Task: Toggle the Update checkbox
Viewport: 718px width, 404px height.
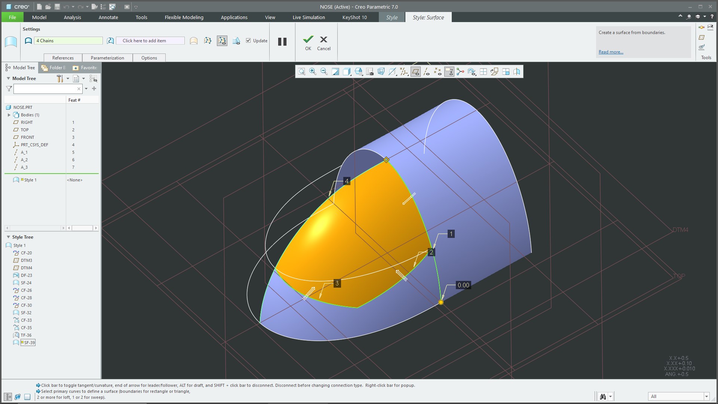Action: [248, 40]
